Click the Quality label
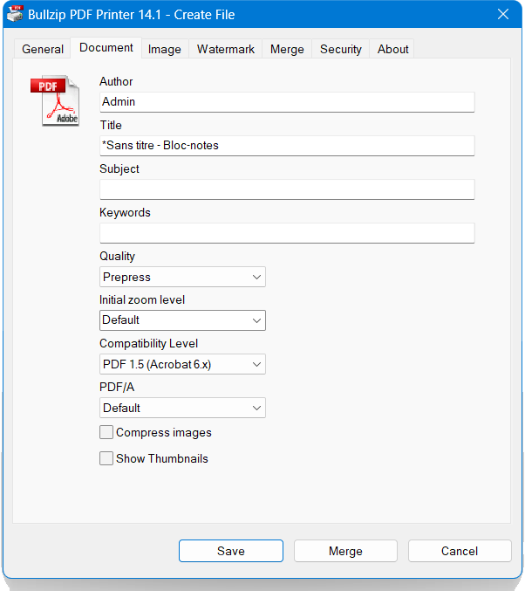Image resolution: width=525 pixels, height=591 pixels. coord(117,257)
